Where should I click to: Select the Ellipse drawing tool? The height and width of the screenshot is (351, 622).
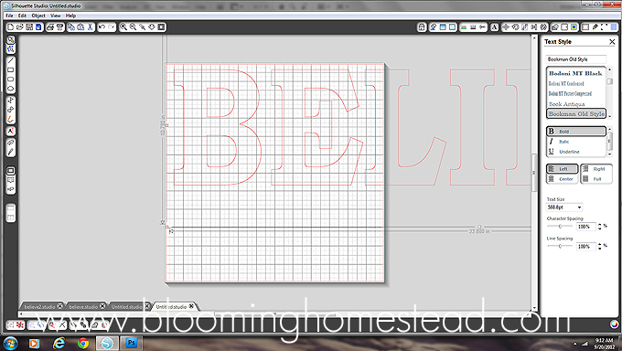tap(11, 89)
